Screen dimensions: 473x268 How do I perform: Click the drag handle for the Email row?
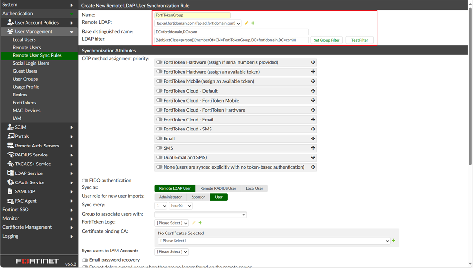[313, 138]
